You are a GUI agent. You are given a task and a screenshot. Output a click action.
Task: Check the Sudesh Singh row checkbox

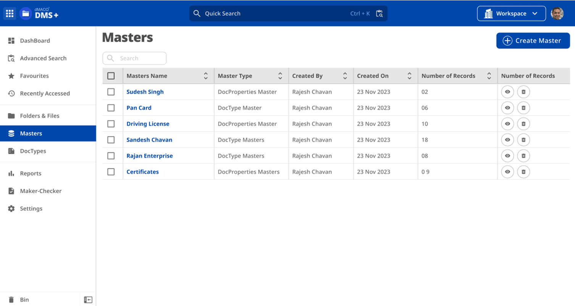pyautogui.click(x=111, y=92)
